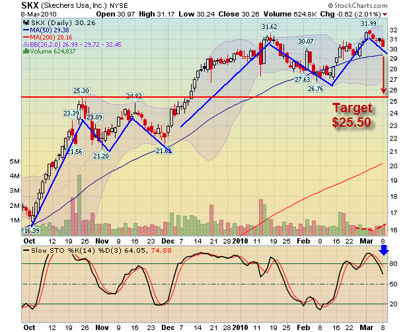Click the 26.76 February low label
The width and height of the screenshot is (407, 332).
point(316,89)
